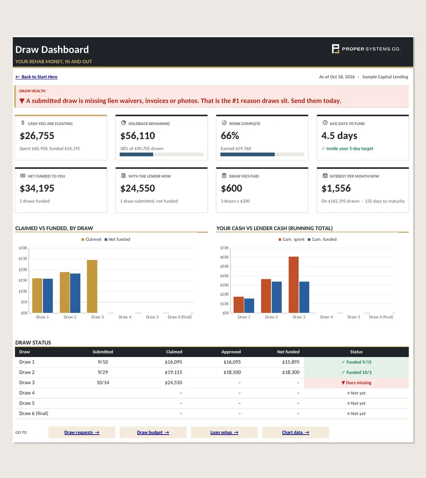This screenshot has width=426, height=478.
Task: Click the 4.5 days value
Action: point(339,136)
